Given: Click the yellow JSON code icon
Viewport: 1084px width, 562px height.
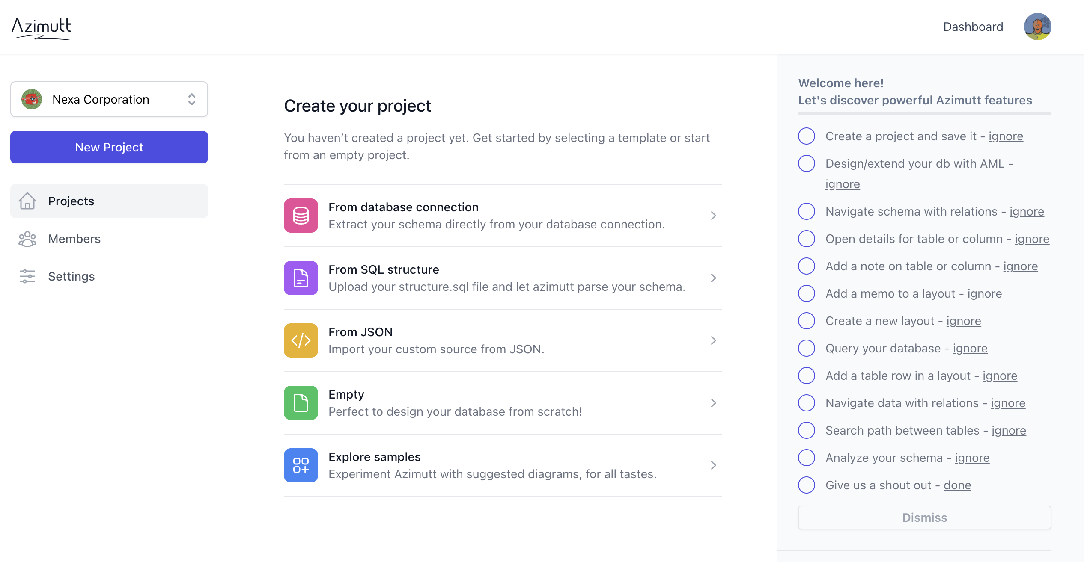Looking at the screenshot, I should (x=301, y=340).
